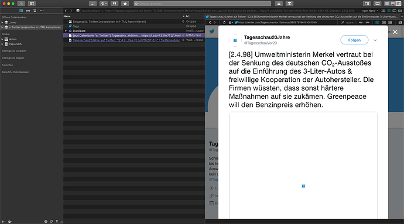Add a new preview tab with plus
The height and width of the screenshot is (224, 404).
[402, 17]
